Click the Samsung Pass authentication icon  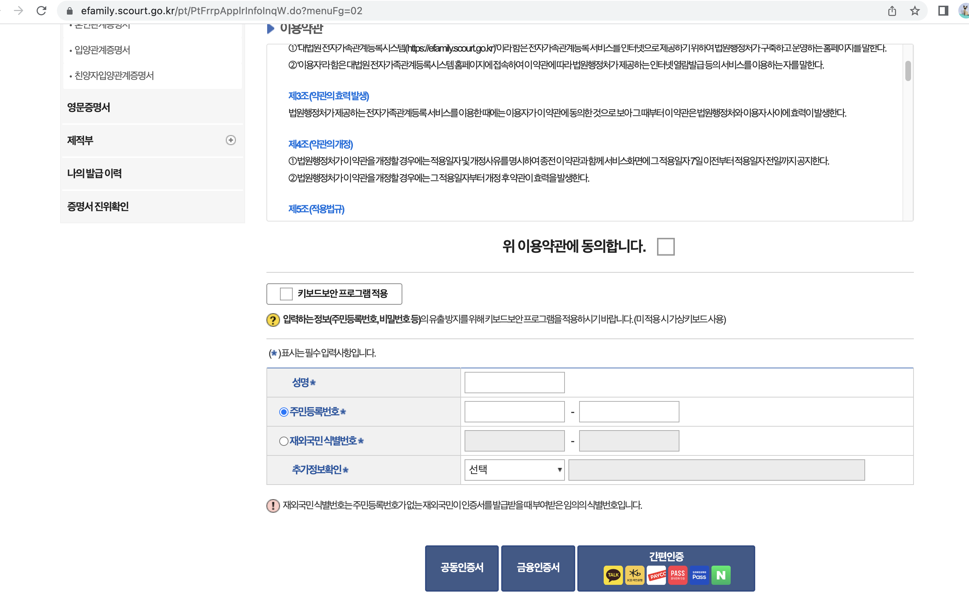click(699, 575)
